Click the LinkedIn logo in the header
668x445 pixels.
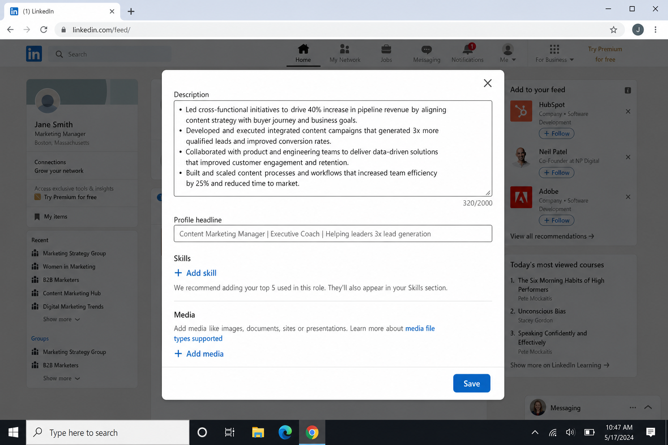pyautogui.click(x=34, y=54)
